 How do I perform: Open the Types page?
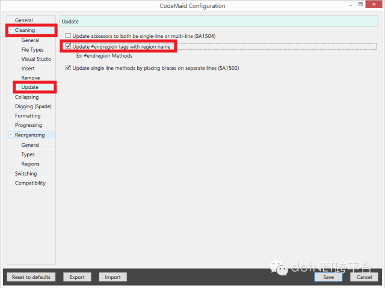pos(28,155)
